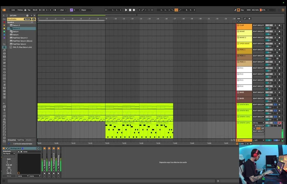This screenshot has width=287, height=184.
Task: Open the Sounds category icon in the sidebar
Action: tap(4, 50)
